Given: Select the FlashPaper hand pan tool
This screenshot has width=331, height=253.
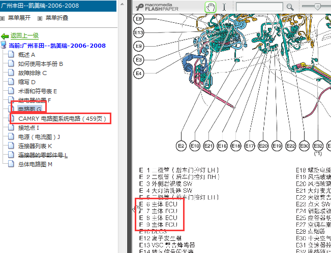Looking at the screenshot, I should 210,7.
